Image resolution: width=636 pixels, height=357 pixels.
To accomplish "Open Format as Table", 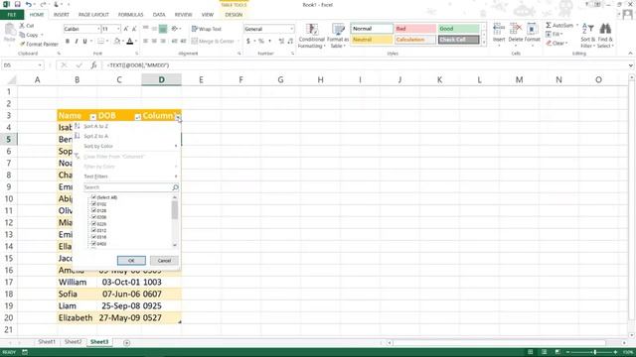I will click(x=338, y=36).
